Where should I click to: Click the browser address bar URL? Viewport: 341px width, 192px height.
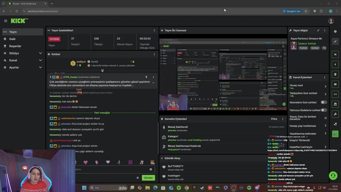coord(43,11)
